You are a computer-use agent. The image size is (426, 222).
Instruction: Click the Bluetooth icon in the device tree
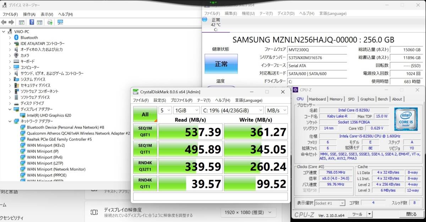coord(16,38)
